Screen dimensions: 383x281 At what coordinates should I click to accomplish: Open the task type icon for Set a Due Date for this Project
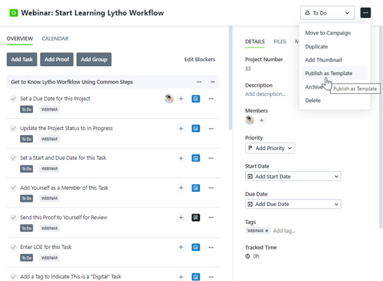coord(196,99)
